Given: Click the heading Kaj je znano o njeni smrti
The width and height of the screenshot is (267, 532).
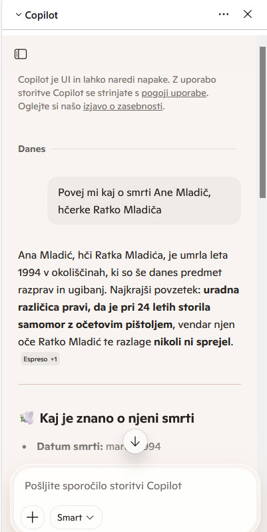Looking at the screenshot, I should (117, 419).
